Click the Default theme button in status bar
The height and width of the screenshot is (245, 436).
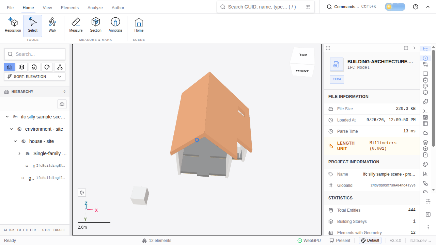[x=370, y=241]
